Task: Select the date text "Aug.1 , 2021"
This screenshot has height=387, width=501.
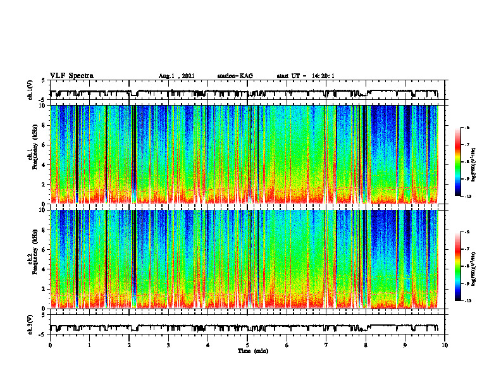Action: [x=176, y=76]
